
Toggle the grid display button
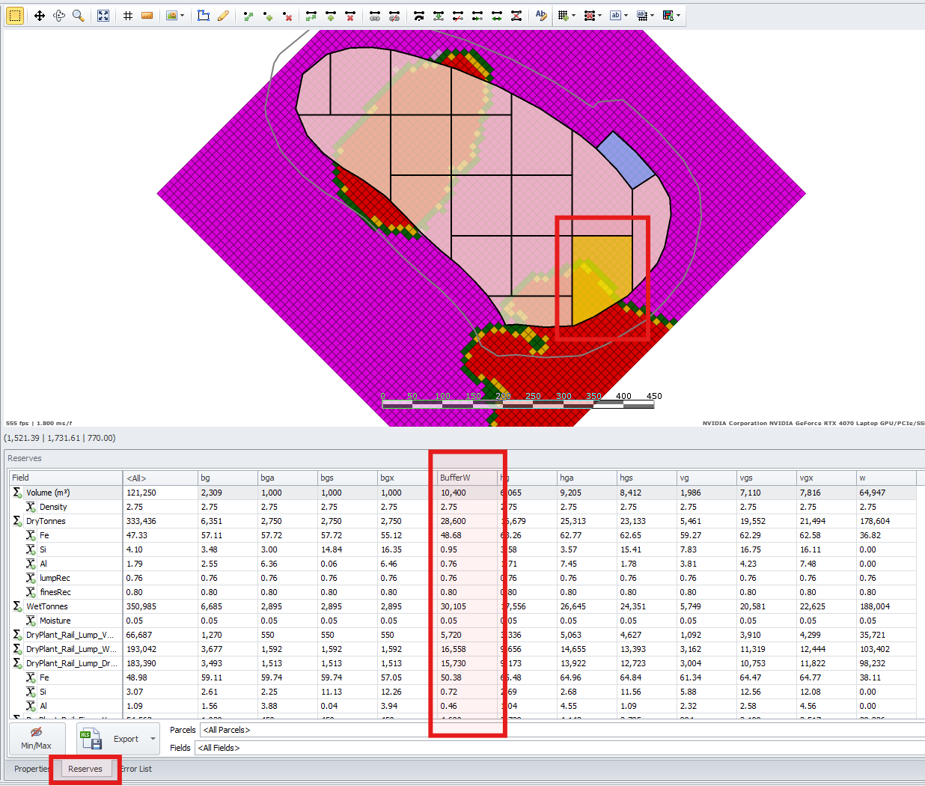[x=128, y=16]
